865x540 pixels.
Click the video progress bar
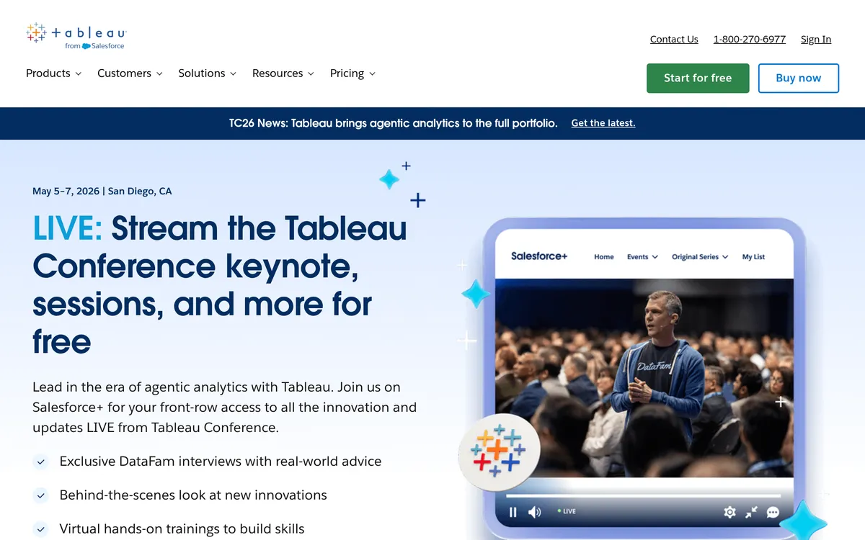point(643,495)
